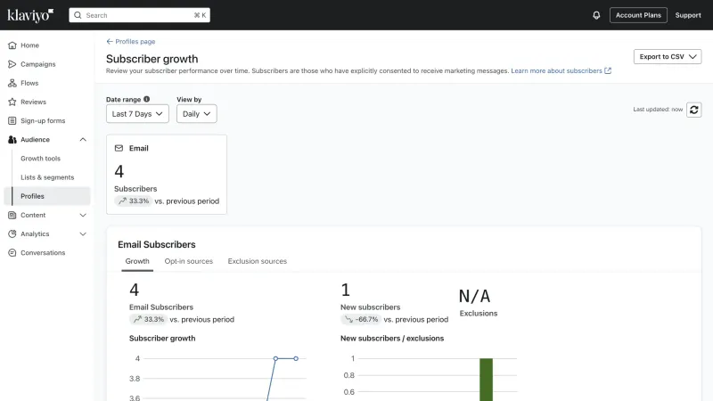Screen dimensions: 713x401
Task: Open the notifications bell
Action: point(596,15)
